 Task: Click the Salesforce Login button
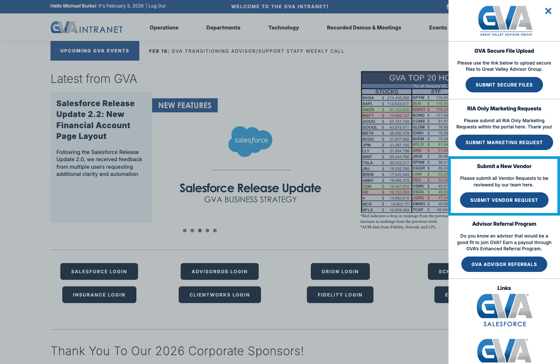[99, 272]
